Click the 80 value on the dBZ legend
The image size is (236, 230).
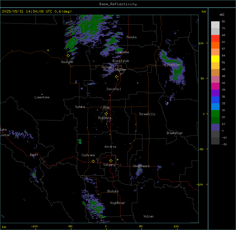coord(223,22)
